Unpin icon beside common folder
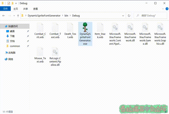 (x=28, y=46)
